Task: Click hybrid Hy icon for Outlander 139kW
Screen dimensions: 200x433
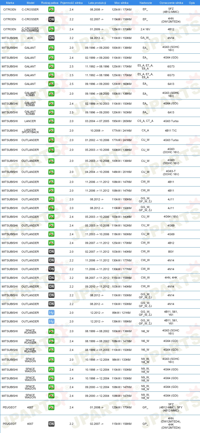Action: coord(51,321)
